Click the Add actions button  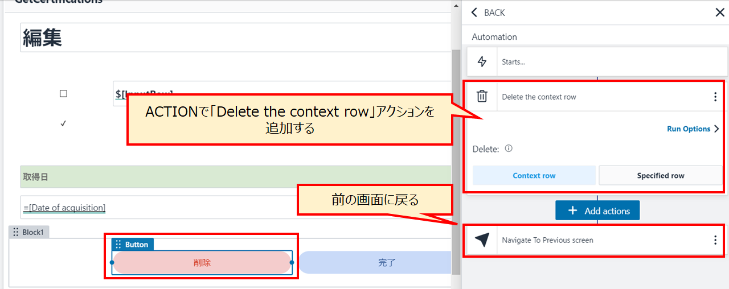(x=597, y=210)
